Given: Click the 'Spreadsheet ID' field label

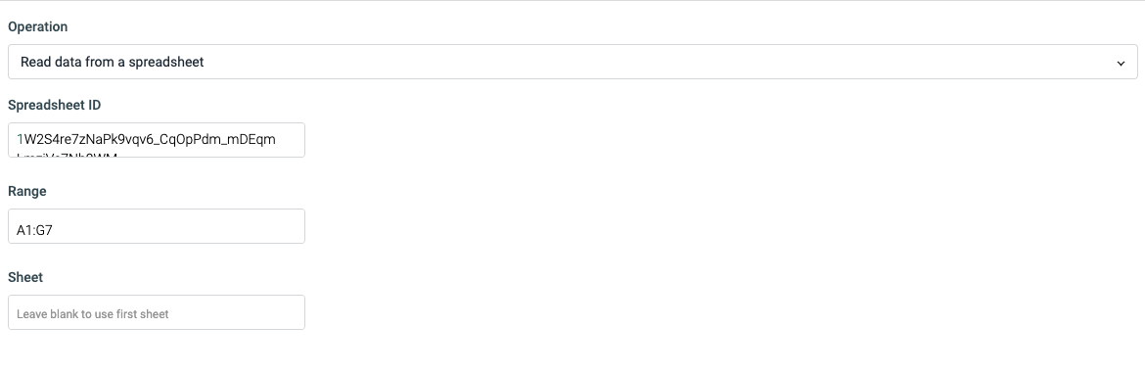Looking at the screenshot, I should point(54,105).
